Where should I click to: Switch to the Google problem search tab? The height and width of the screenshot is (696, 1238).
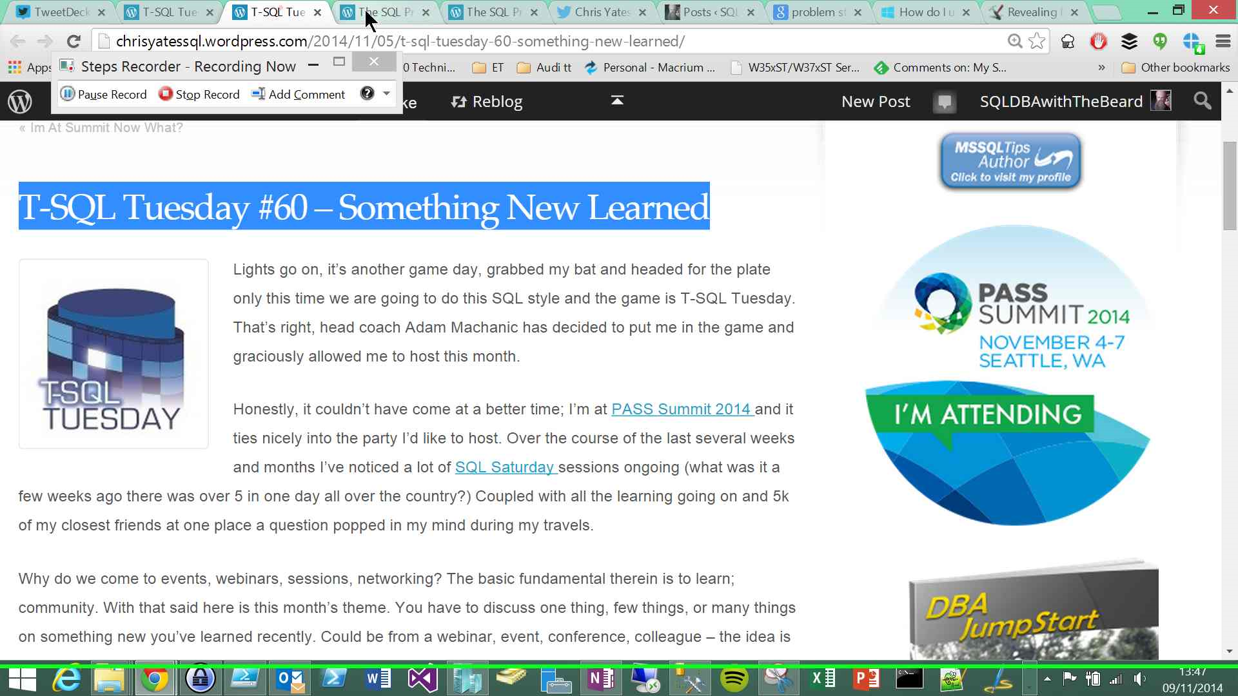pyautogui.click(x=817, y=12)
